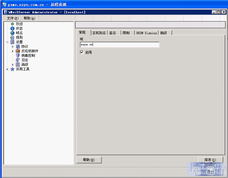Select the 日志 logging icon
The image size is (228, 178).
pos(18,60)
